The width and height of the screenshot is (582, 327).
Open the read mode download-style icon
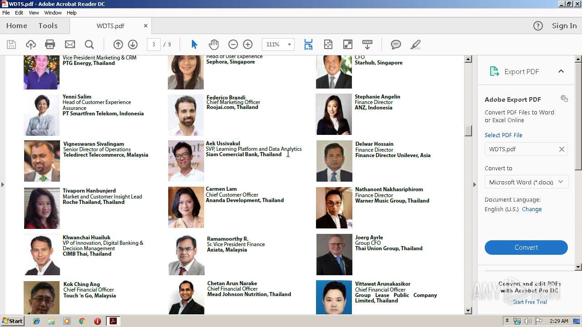(367, 45)
